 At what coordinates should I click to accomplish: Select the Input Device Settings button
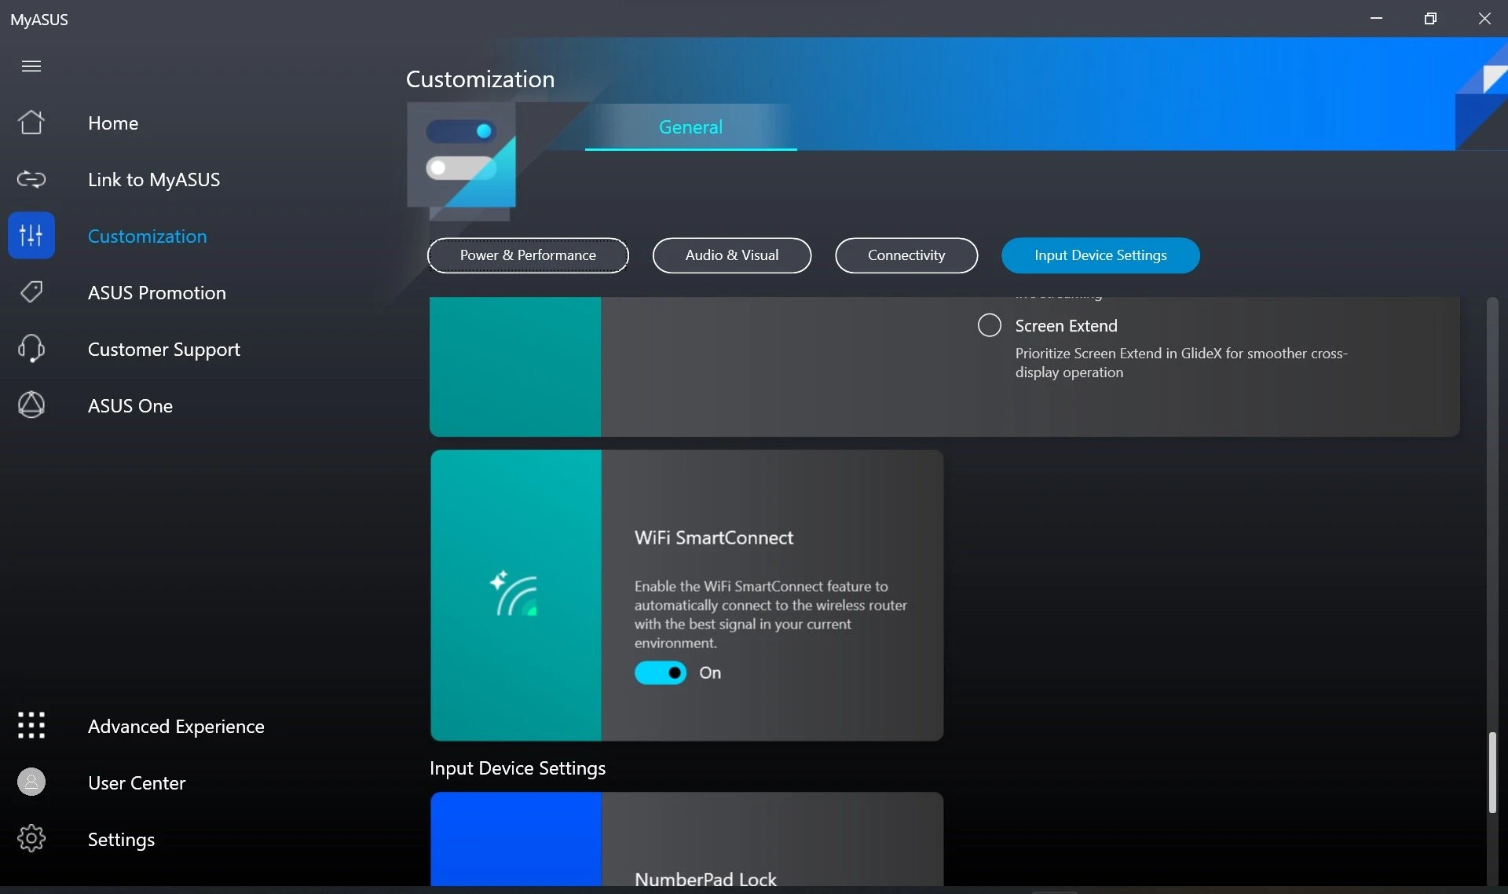(1100, 255)
